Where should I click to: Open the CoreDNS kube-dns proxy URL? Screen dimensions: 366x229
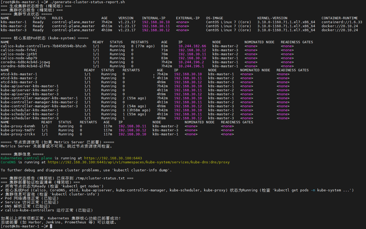[x=139, y=162]
